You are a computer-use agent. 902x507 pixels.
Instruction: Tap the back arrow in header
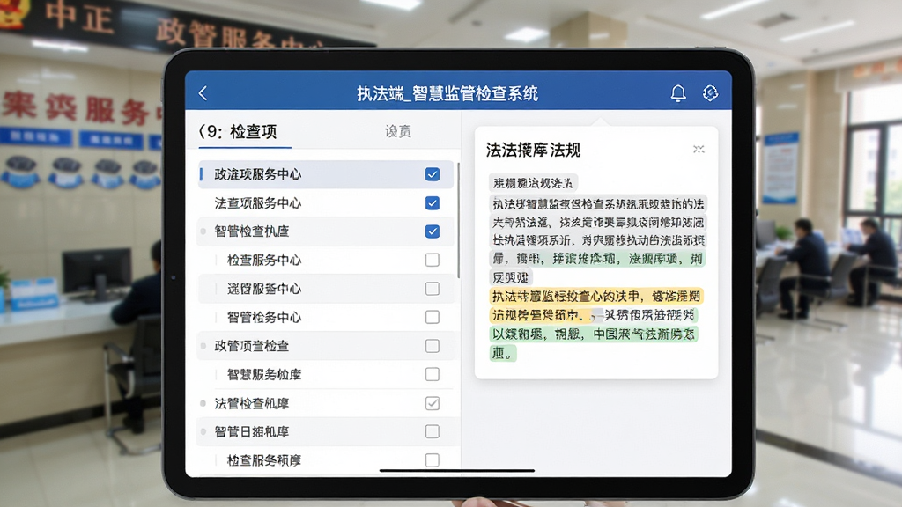(203, 93)
